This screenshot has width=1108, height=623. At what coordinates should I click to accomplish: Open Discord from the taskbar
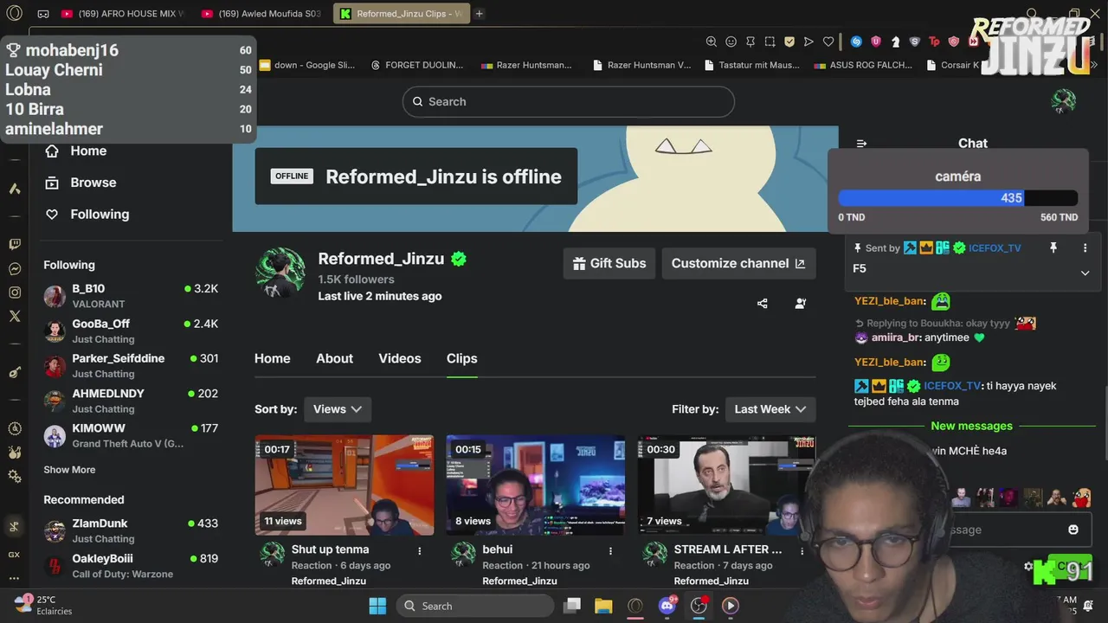click(x=667, y=606)
